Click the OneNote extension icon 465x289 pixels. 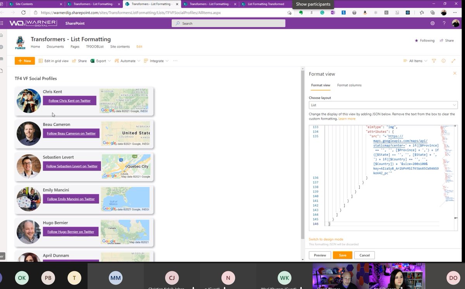pos(333,12)
